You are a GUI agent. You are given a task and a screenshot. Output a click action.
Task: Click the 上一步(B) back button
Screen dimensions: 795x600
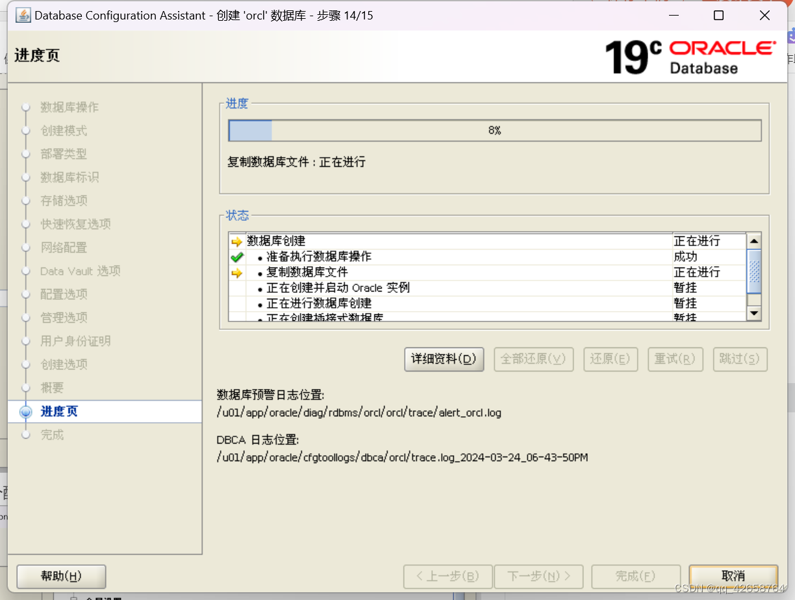pos(448,577)
